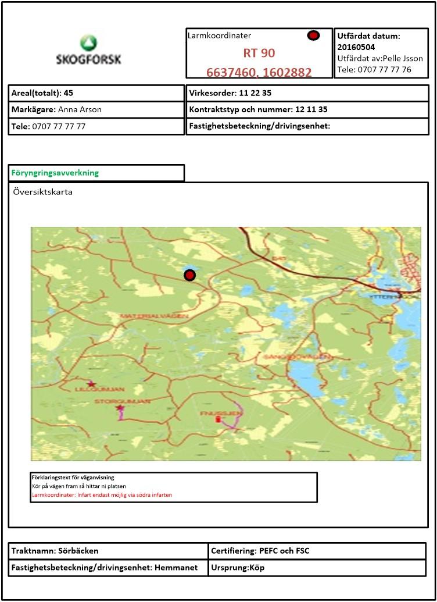This screenshot has height=602, width=437.
Task: Click the 'STORGUMJAN' label on map
Action: (x=123, y=401)
